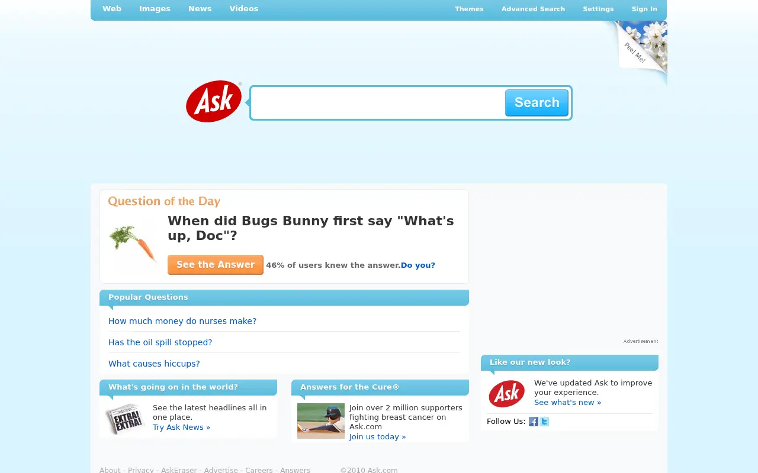Click the Bugs Bunny question headline
The image size is (758, 473).
click(311, 228)
